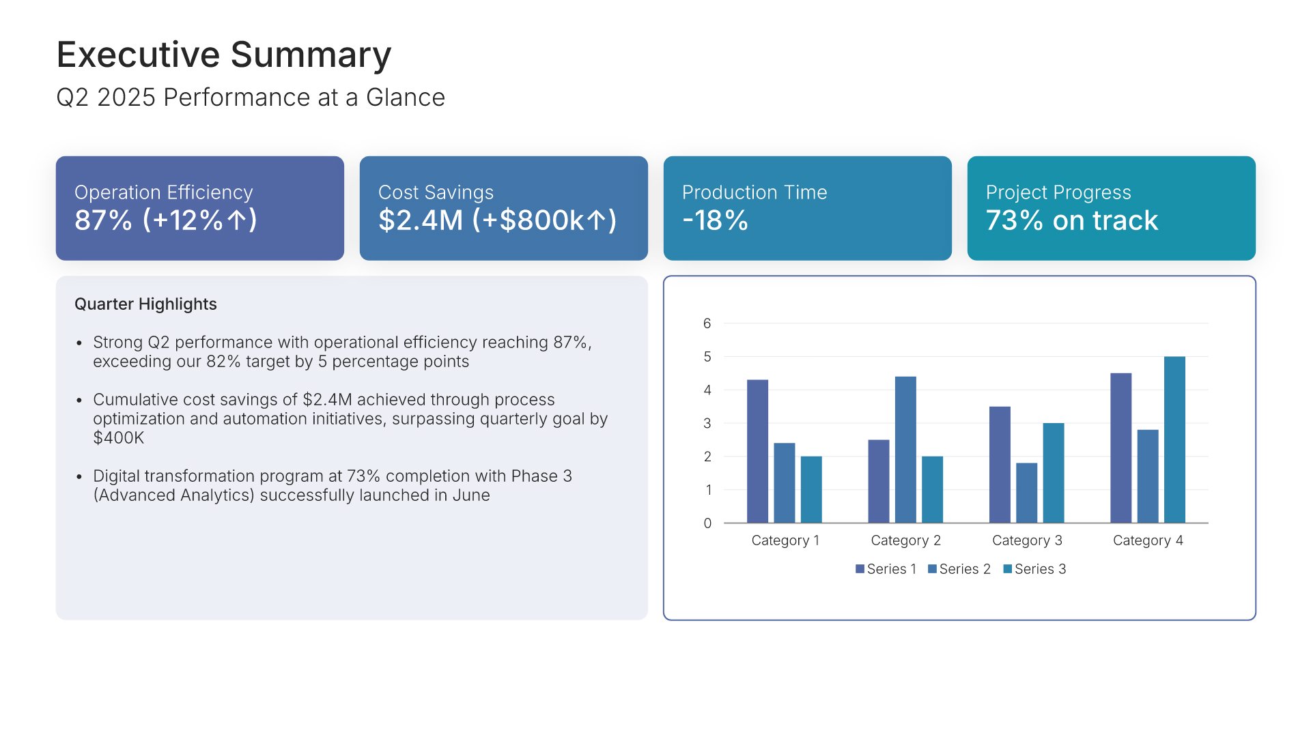
Task: Click the Category 3 axis label
Action: pos(1027,540)
